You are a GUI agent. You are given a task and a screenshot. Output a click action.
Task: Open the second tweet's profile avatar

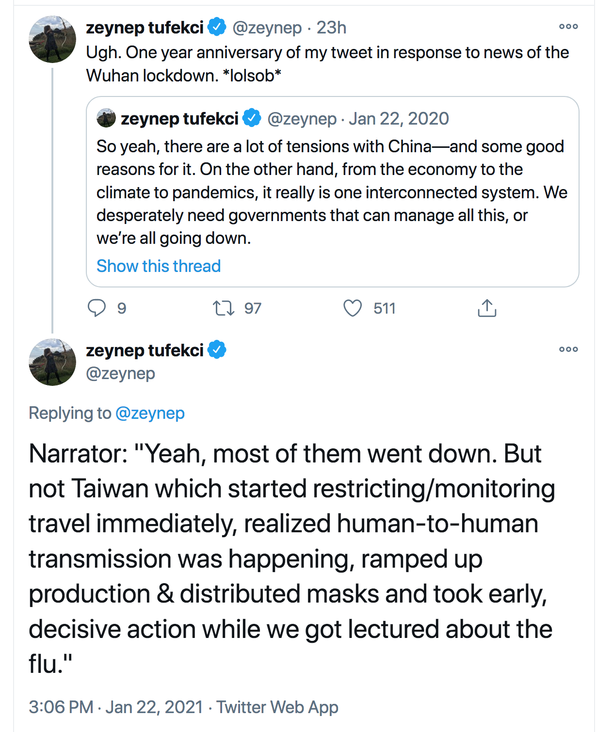(x=52, y=362)
